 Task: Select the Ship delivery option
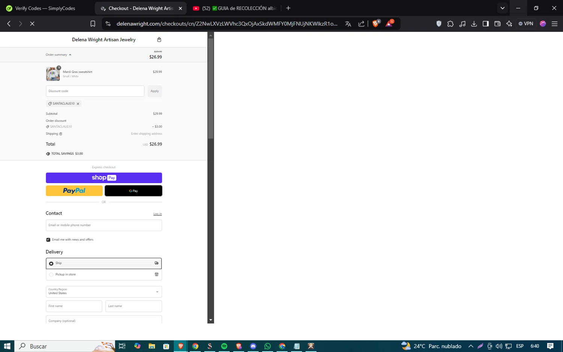coord(104,263)
